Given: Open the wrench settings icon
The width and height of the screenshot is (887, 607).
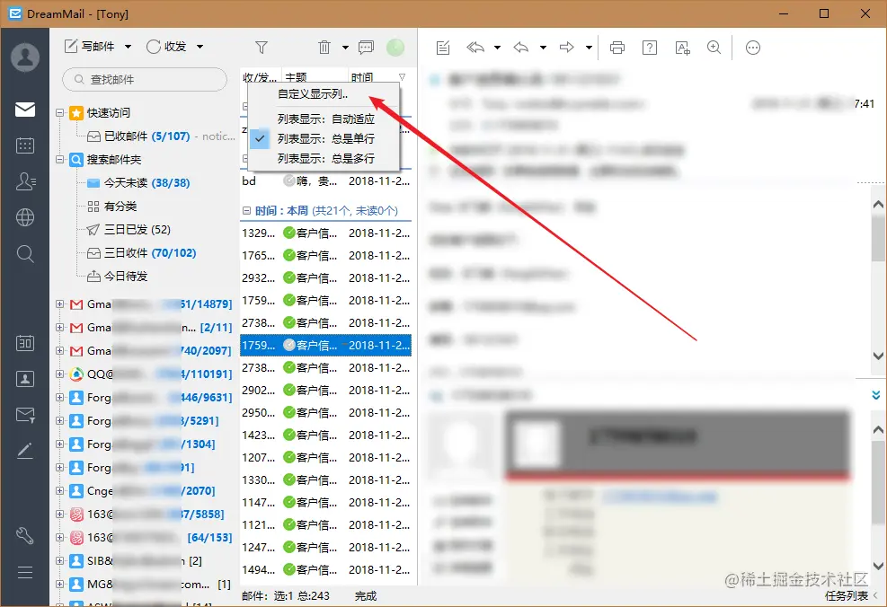Looking at the screenshot, I should (x=25, y=535).
